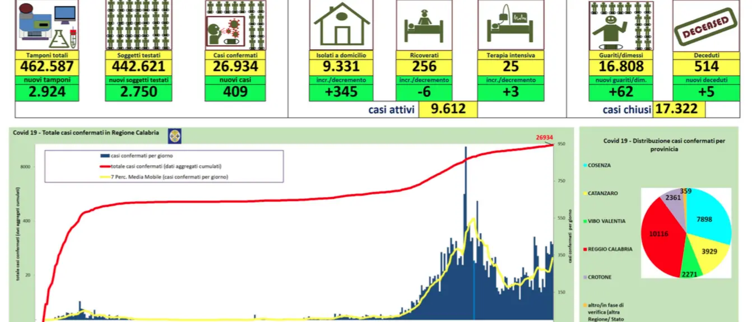Image resolution: width=752 pixels, height=322 pixels.
Task: Click the purple CROTONE legend marker
Action: coord(586,277)
